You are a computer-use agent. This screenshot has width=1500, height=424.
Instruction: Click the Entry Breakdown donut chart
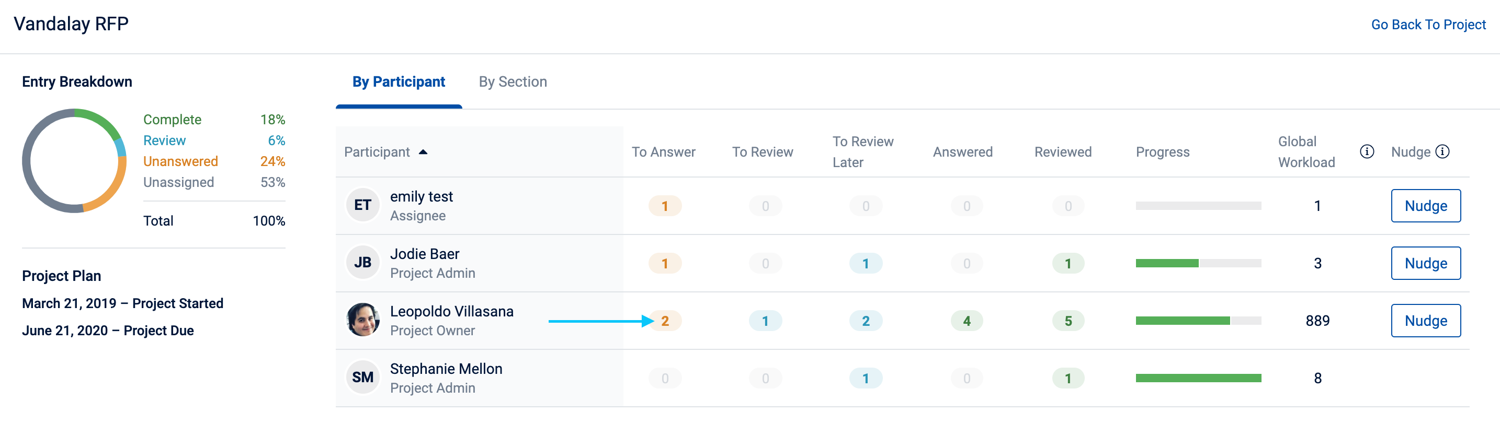tap(75, 161)
